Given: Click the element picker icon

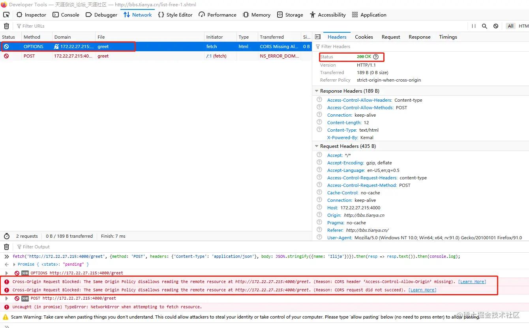Looking at the screenshot, I should click(6, 15).
